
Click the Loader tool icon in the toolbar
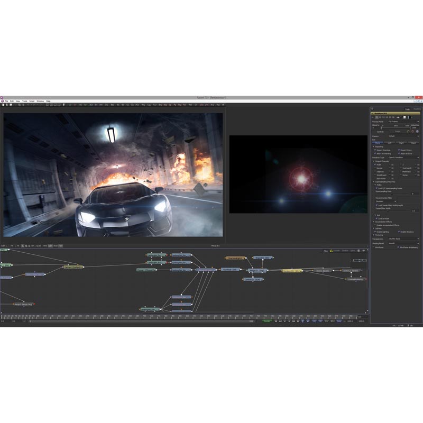point(70,104)
